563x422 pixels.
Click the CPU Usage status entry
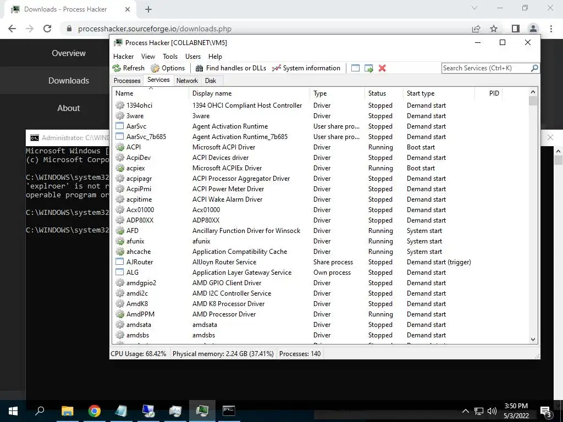[139, 354]
